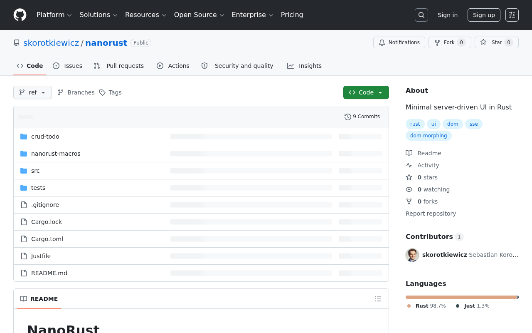The width and height of the screenshot is (532, 333).
Task: Click the Readme book icon in About
Action: (x=409, y=153)
